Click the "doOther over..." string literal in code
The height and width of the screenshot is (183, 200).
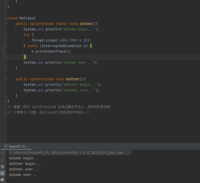click(x=79, y=90)
